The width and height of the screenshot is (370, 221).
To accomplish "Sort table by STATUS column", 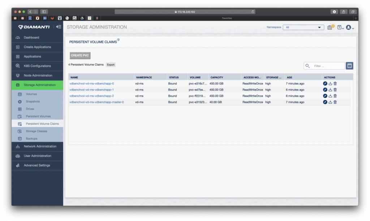I will [x=174, y=77].
